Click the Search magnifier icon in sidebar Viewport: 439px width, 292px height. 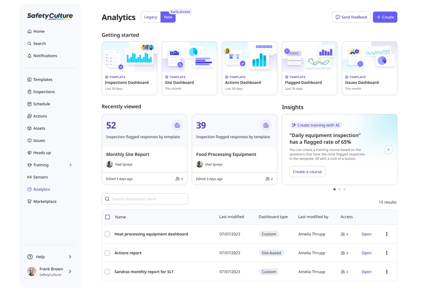(x=29, y=43)
